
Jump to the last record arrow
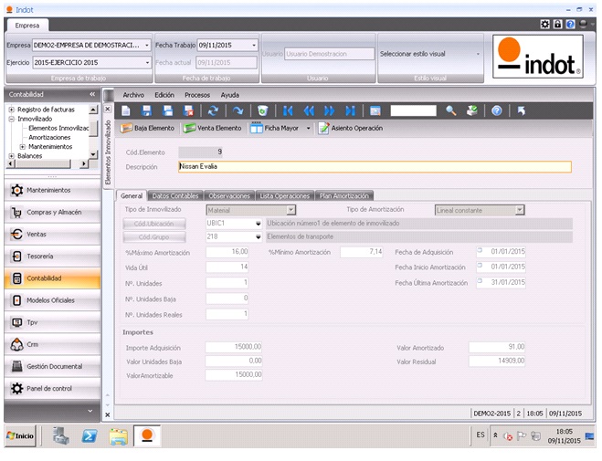[350, 110]
